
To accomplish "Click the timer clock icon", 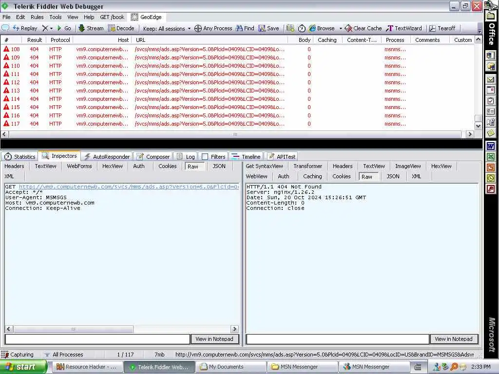I will point(302,28).
